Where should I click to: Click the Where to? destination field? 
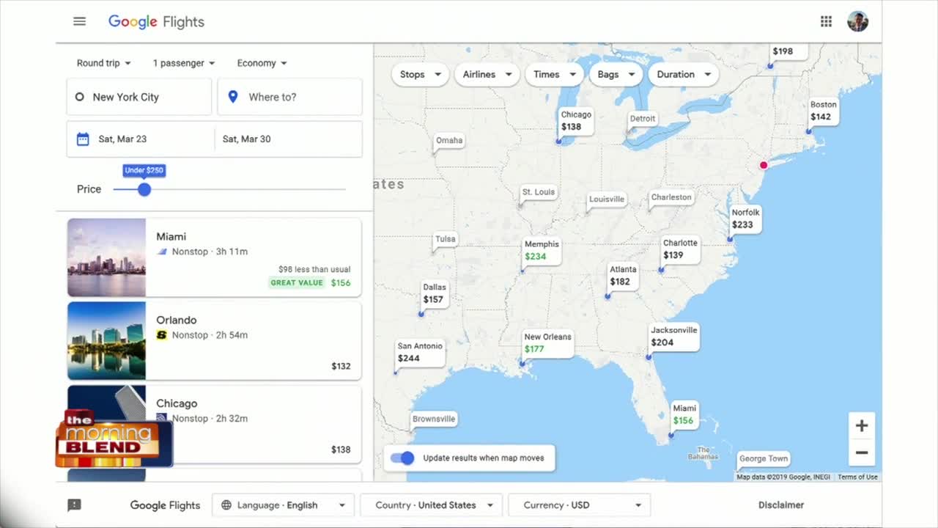pos(289,97)
